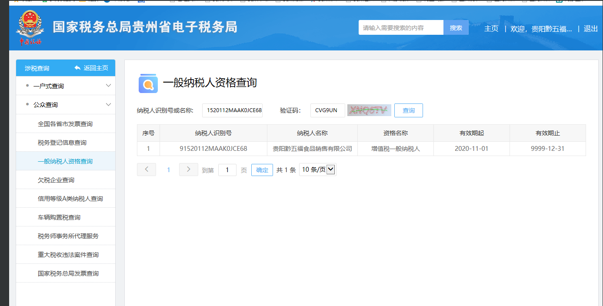
Task: Click the 查询 button
Action: click(x=408, y=110)
